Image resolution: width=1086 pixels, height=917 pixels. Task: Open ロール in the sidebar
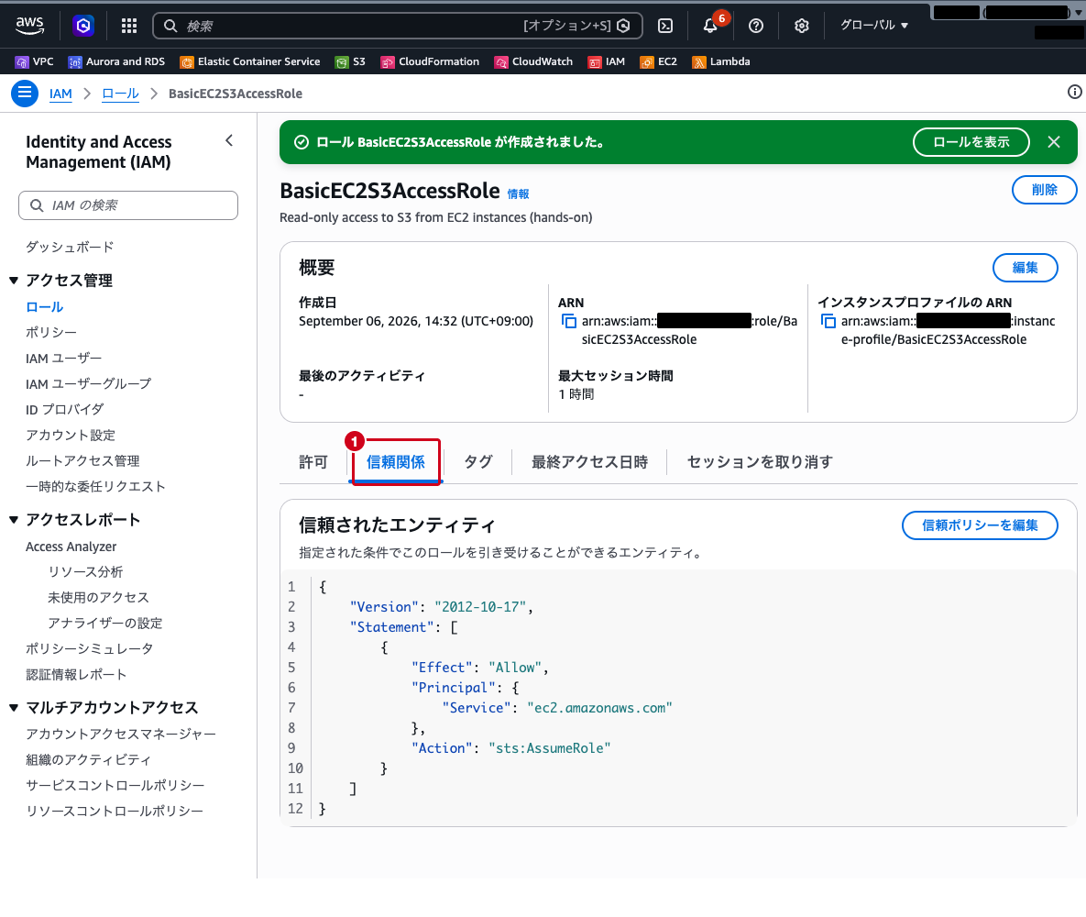pyautogui.click(x=44, y=307)
